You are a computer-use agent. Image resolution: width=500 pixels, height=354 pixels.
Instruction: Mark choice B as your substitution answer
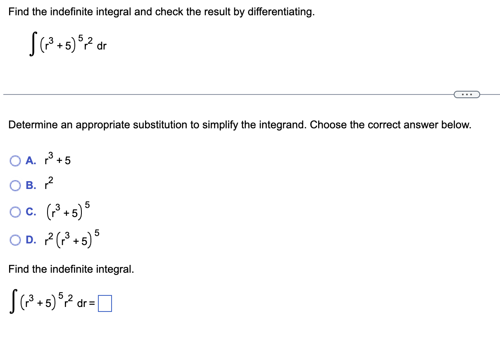15,186
